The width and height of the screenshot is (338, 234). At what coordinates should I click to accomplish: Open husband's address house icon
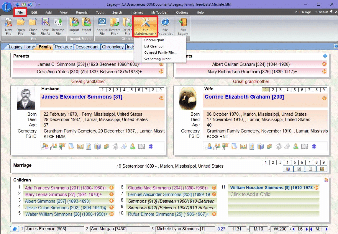(x=115, y=147)
